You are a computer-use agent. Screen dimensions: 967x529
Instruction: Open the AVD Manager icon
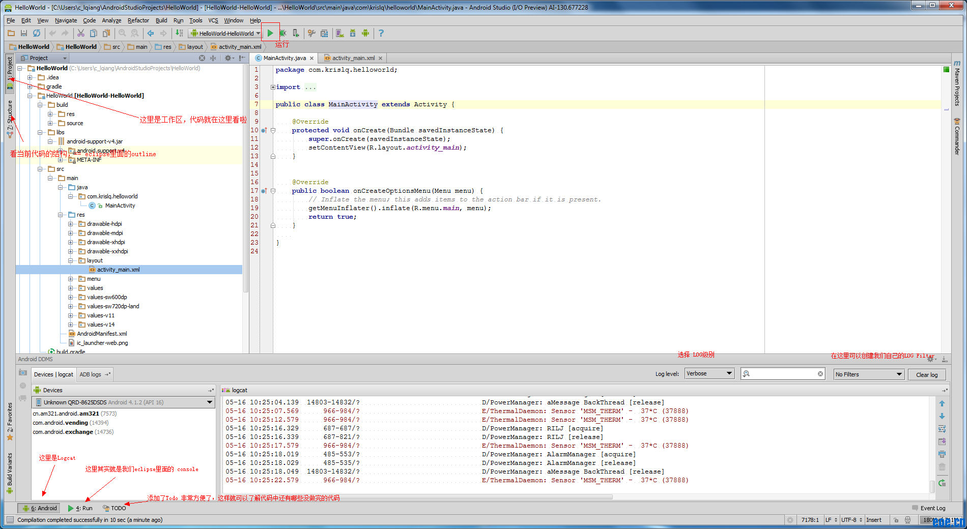tap(339, 33)
